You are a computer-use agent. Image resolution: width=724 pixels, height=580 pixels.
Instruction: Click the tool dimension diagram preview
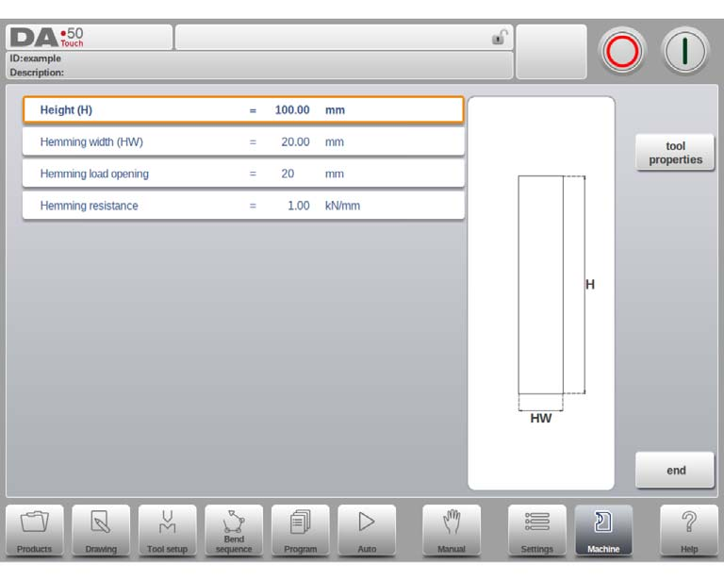pyautogui.click(x=541, y=293)
